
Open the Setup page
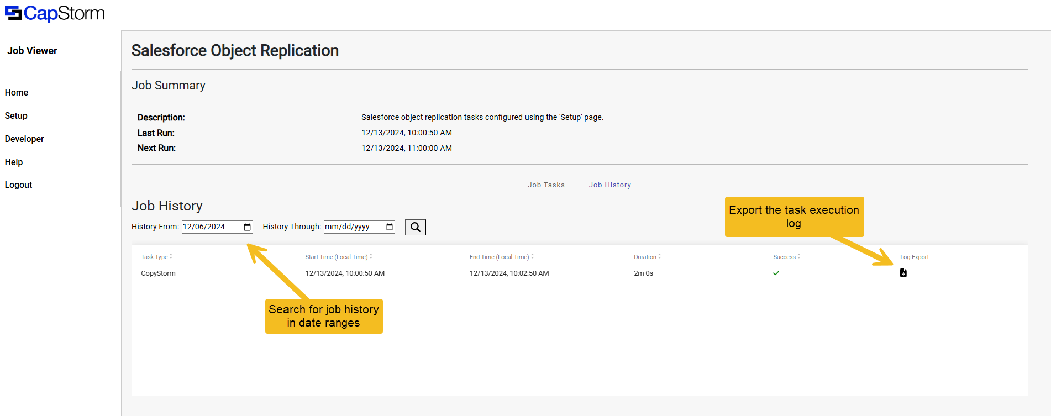(16, 116)
